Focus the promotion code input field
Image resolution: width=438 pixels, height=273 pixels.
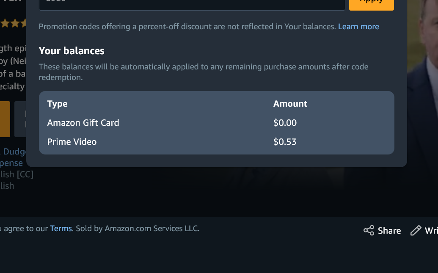point(192,3)
